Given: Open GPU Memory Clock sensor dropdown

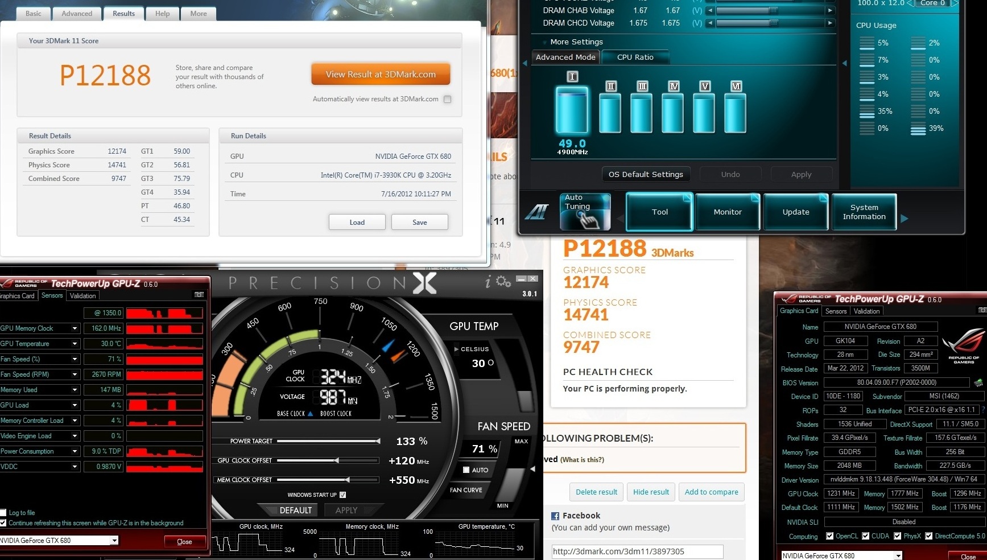Looking at the screenshot, I should (75, 328).
